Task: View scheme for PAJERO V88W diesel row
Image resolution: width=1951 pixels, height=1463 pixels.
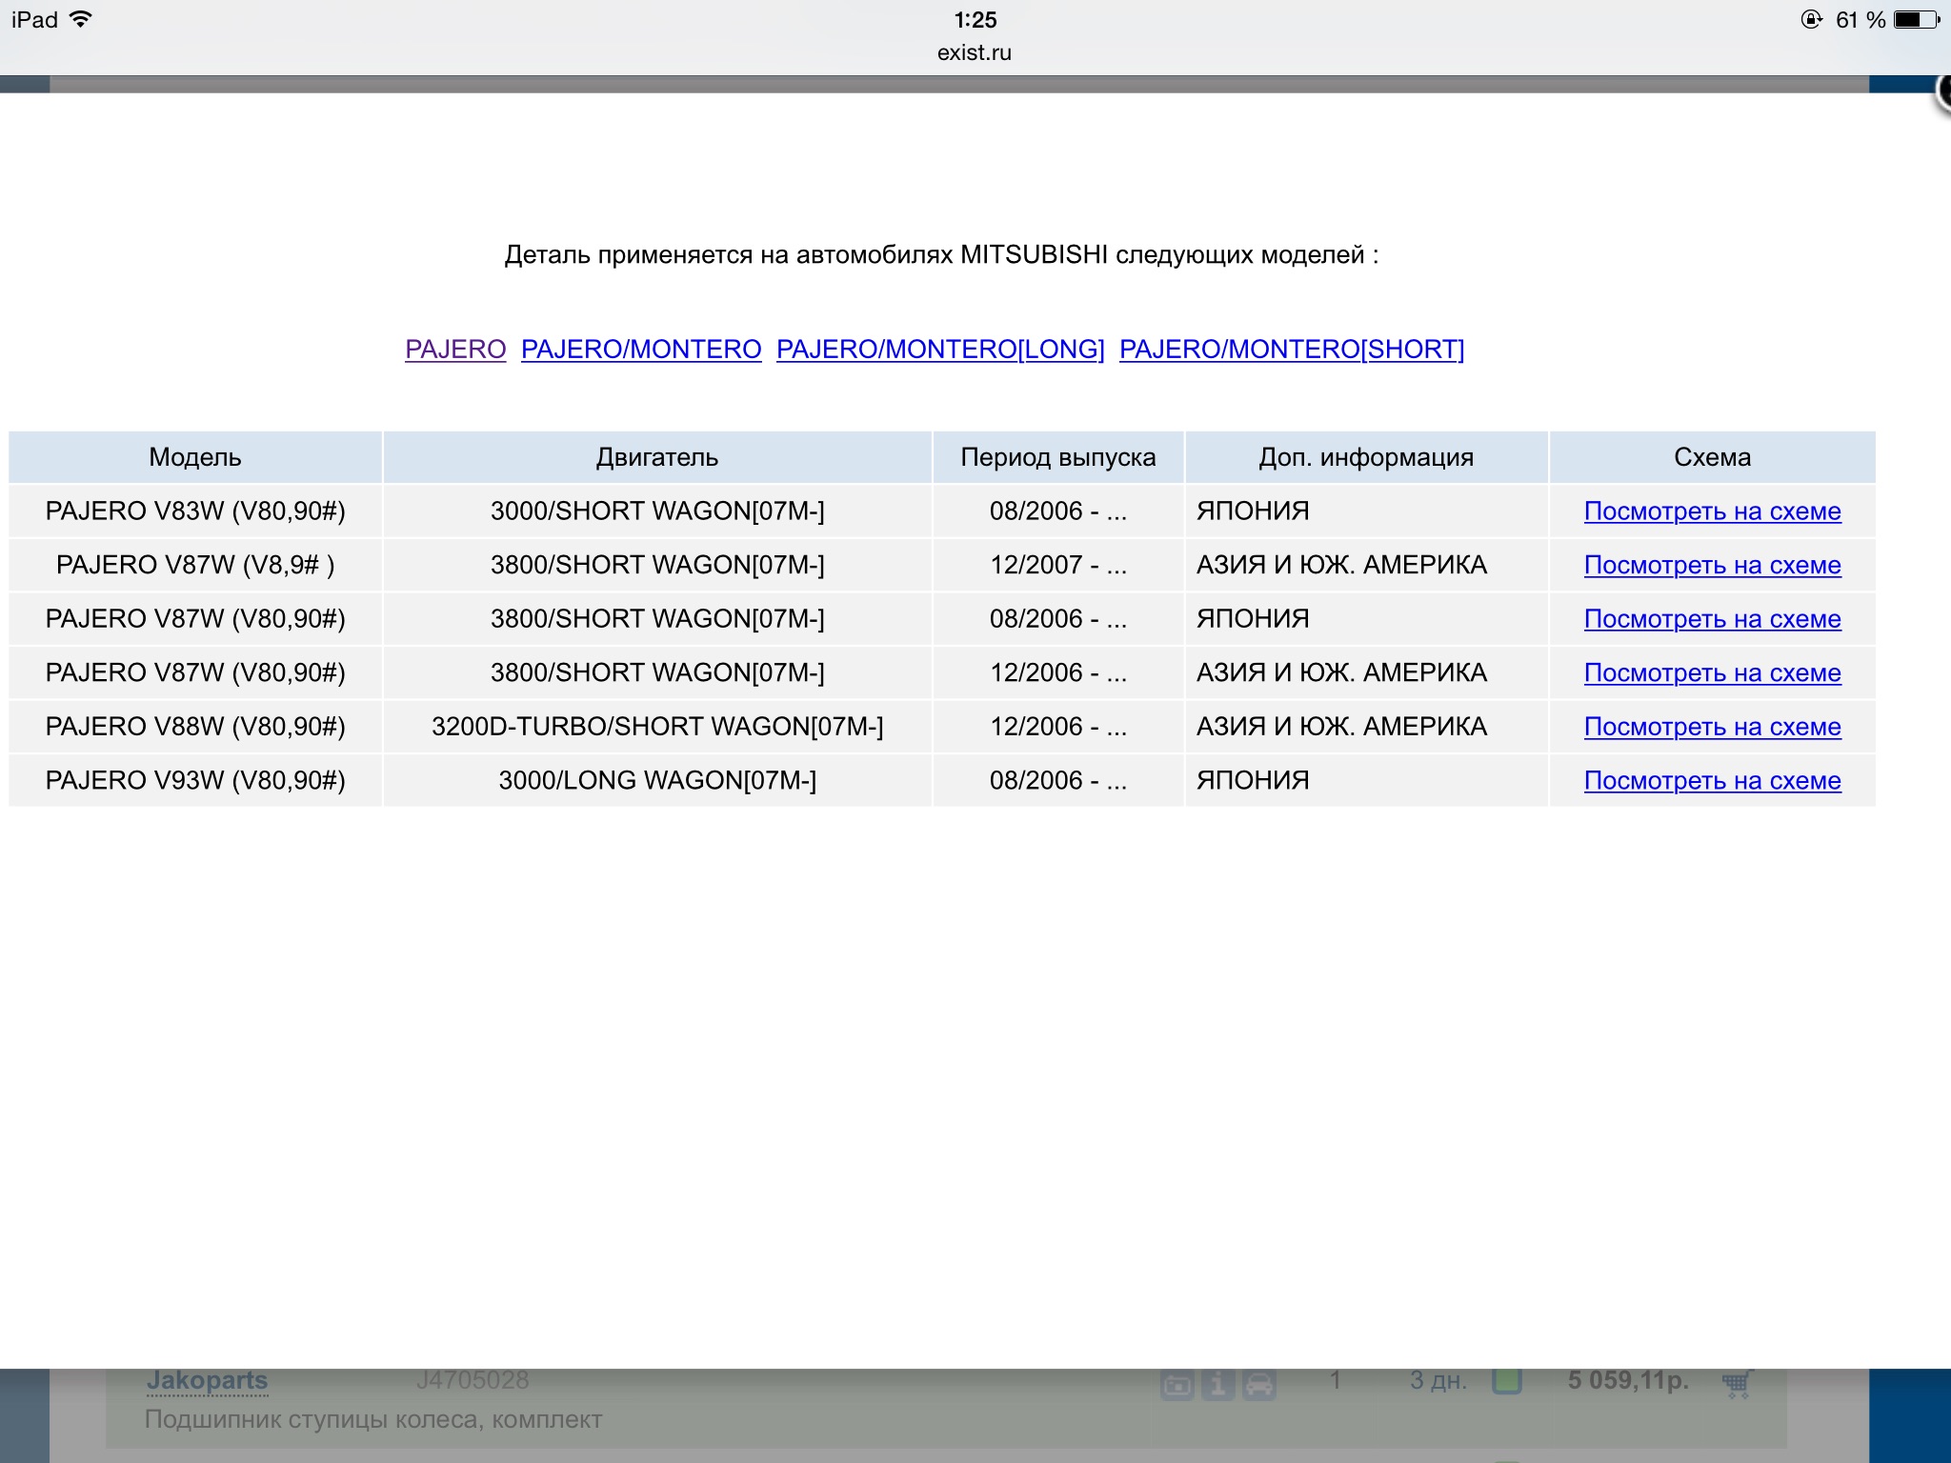Action: click(1712, 727)
